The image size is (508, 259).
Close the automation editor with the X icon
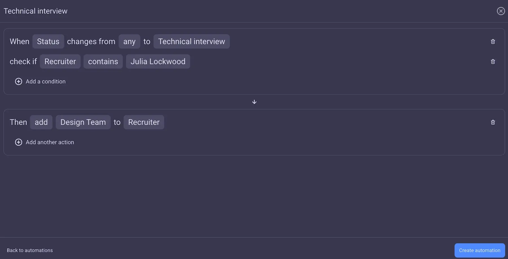501,11
